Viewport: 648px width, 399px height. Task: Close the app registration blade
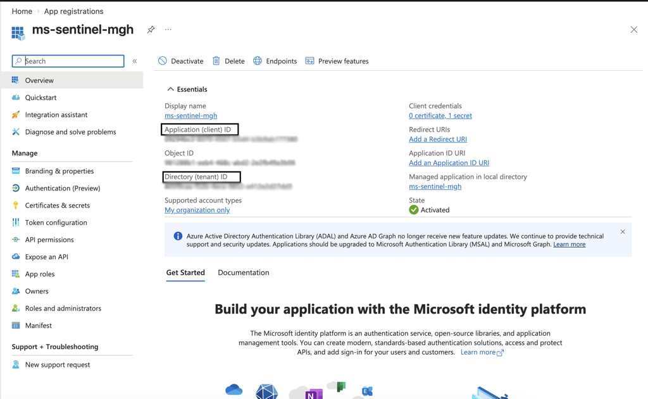click(x=633, y=30)
